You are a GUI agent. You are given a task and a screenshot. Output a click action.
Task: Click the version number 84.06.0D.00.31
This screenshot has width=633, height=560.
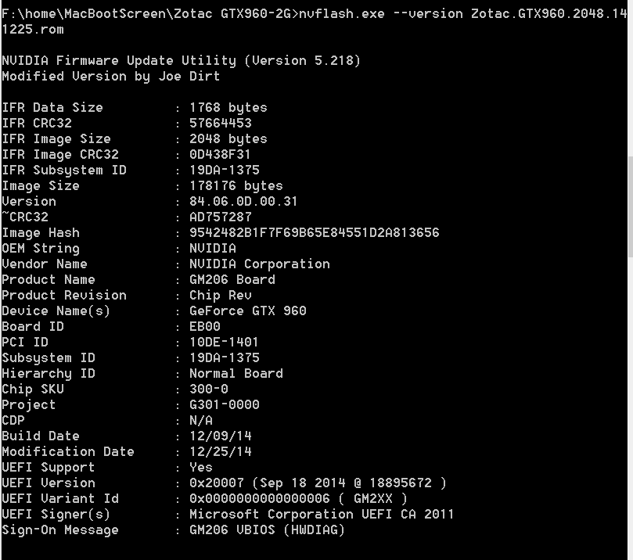pos(243,201)
